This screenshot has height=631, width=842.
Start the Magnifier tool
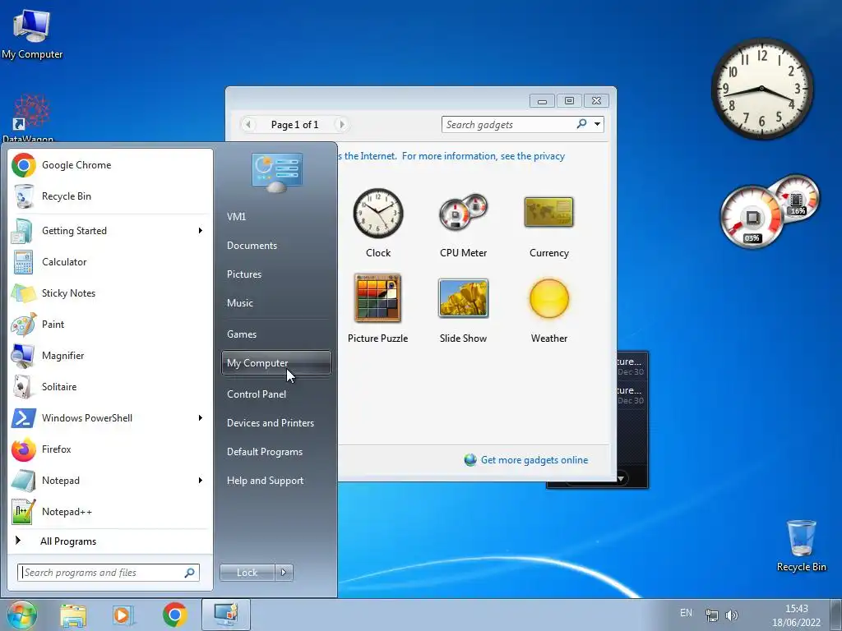[110, 355]
